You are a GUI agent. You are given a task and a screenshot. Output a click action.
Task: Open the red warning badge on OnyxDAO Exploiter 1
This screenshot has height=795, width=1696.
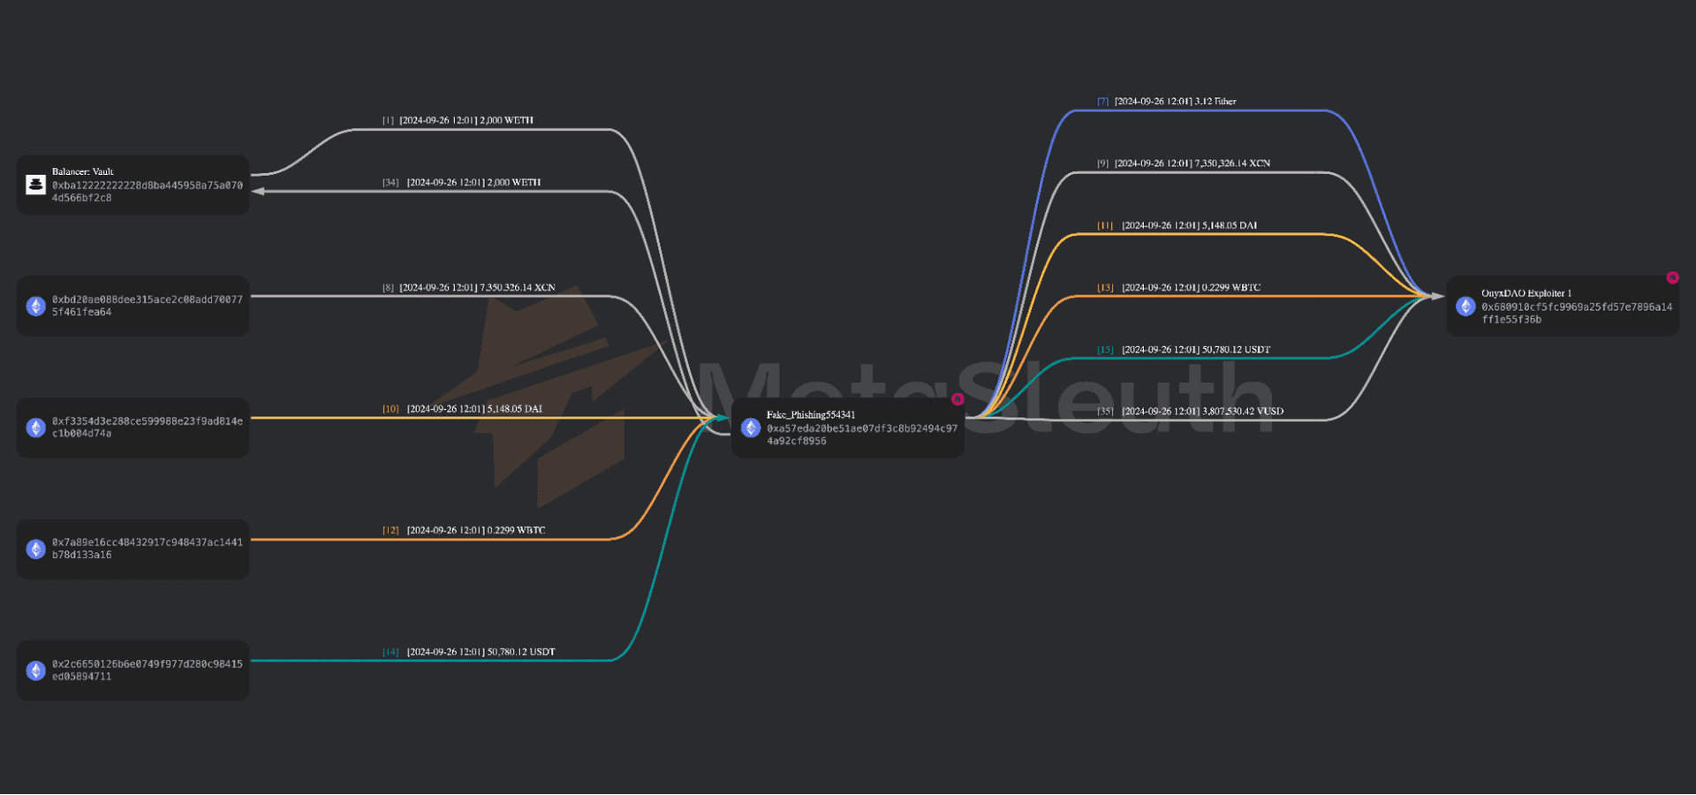[x=1672, y=277]
